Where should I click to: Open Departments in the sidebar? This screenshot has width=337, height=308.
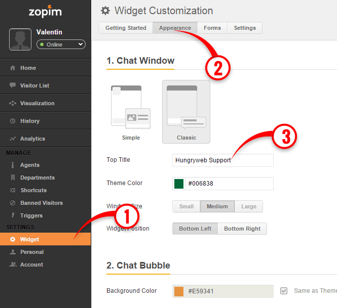pyautogui.click(x=38, y=178)
